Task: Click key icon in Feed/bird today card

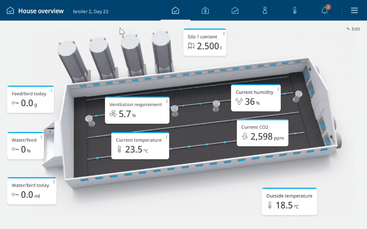Action: click(x=15, y=103)
